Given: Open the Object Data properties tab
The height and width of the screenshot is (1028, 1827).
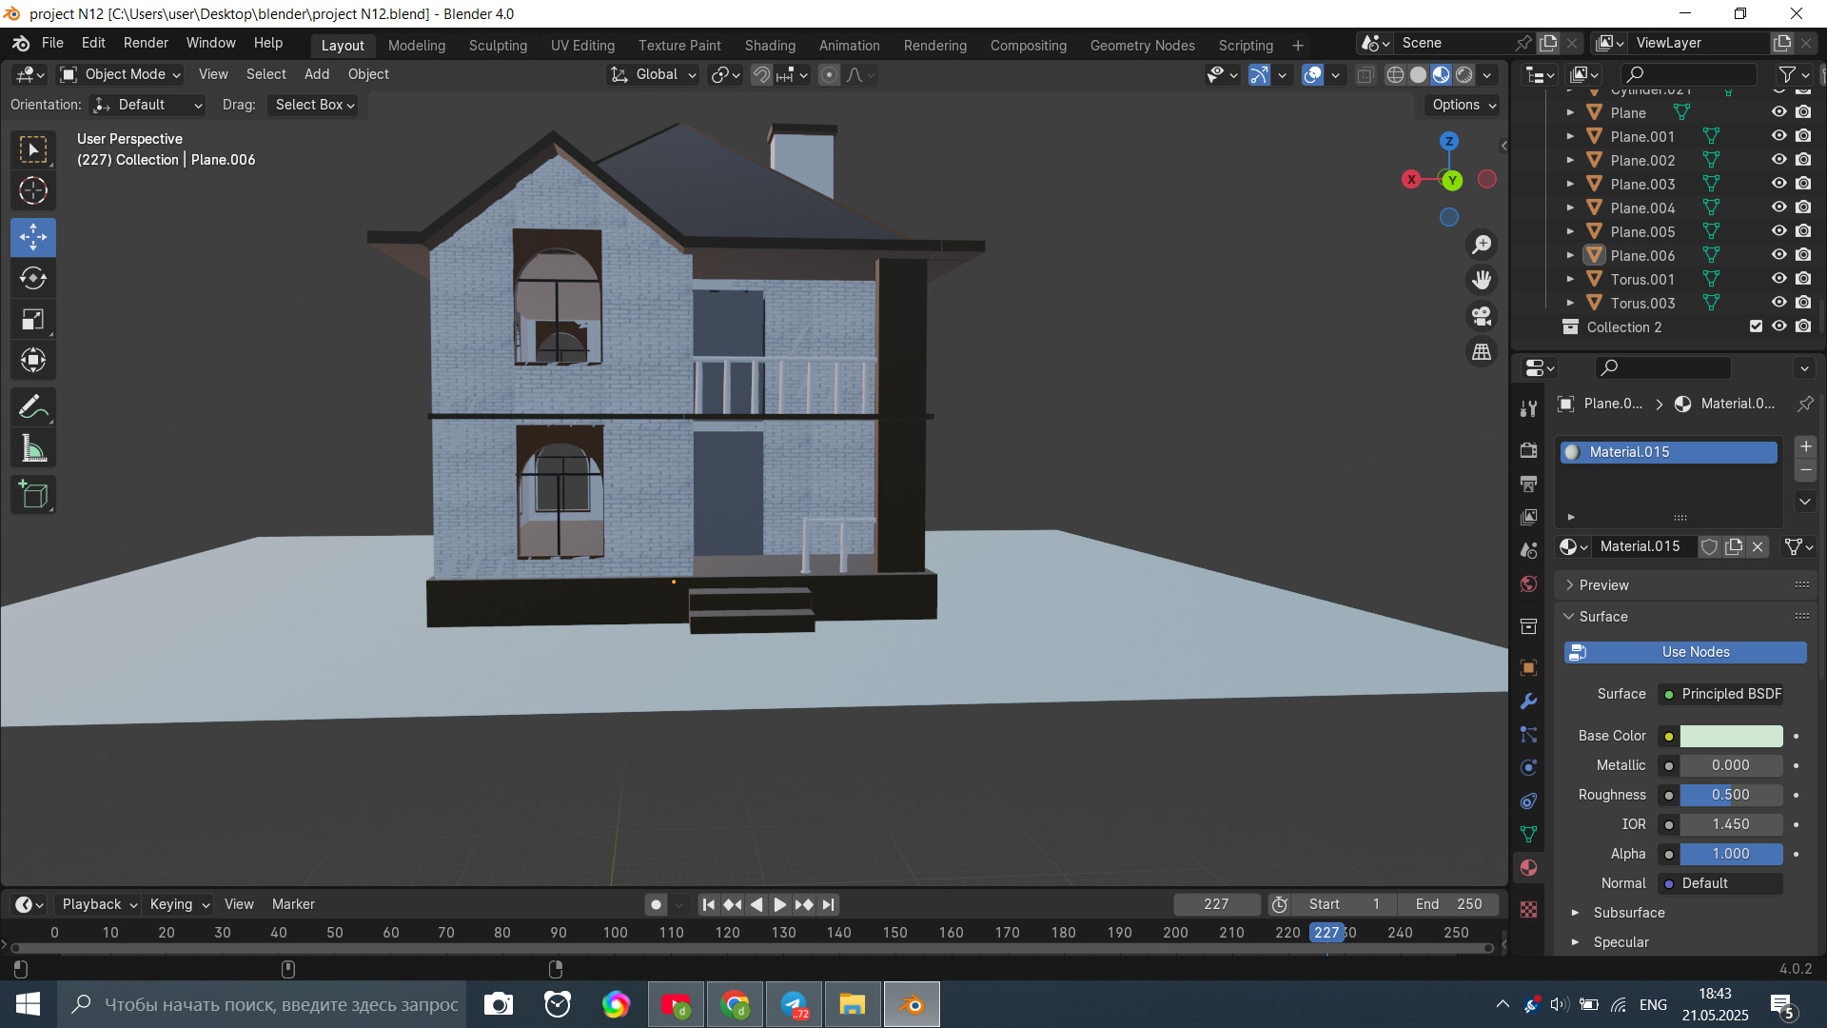Looking at the screenshot, I should click(1528, 834).
